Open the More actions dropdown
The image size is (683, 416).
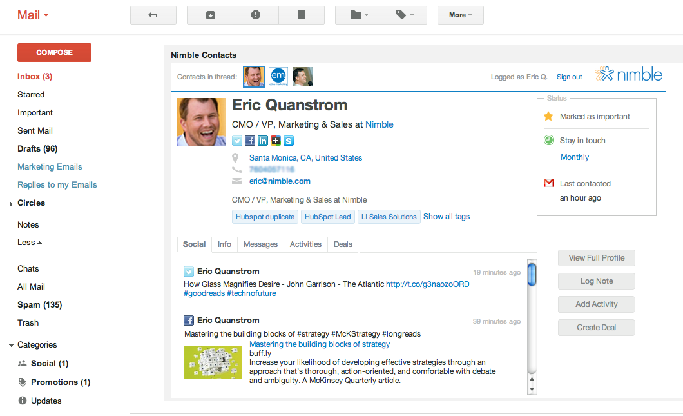461,15
